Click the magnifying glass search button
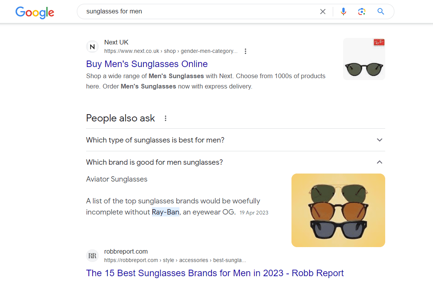Viewport: 433px width, 285px height. [x=381, y=11]
